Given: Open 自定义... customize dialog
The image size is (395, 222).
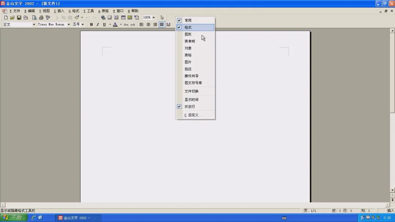Looking at the screenshot, I should click(x=195, y=115).
